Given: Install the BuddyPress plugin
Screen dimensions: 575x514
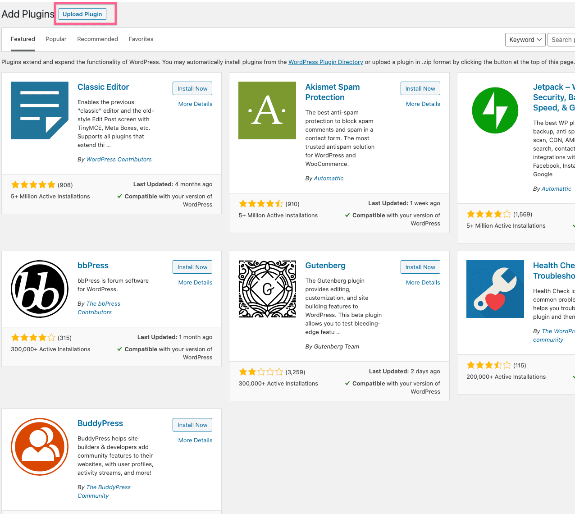Looking at the screenshot, I should point(192,425).
